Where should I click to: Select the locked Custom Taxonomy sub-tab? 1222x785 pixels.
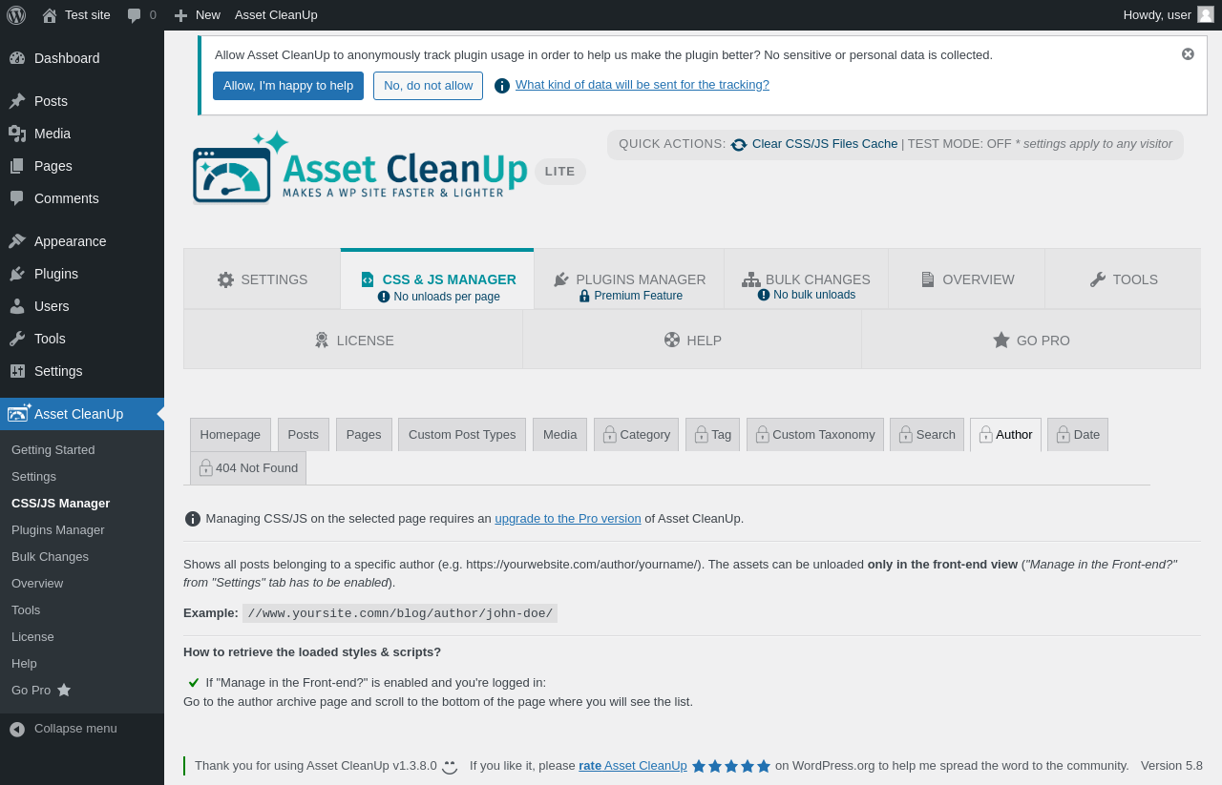815,435
